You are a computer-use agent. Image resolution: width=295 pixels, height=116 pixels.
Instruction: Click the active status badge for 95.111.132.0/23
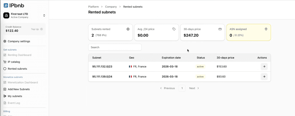pyautogui.click(x=200, y=67)
